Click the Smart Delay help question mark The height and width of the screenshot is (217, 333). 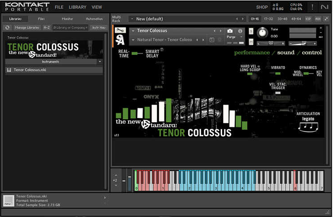(162, 49)
